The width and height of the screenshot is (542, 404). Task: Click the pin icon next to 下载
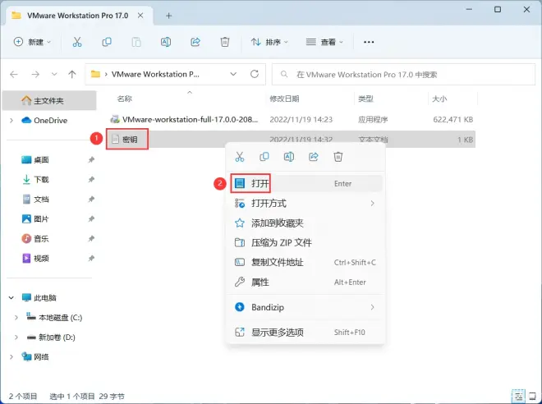point(91,179)
